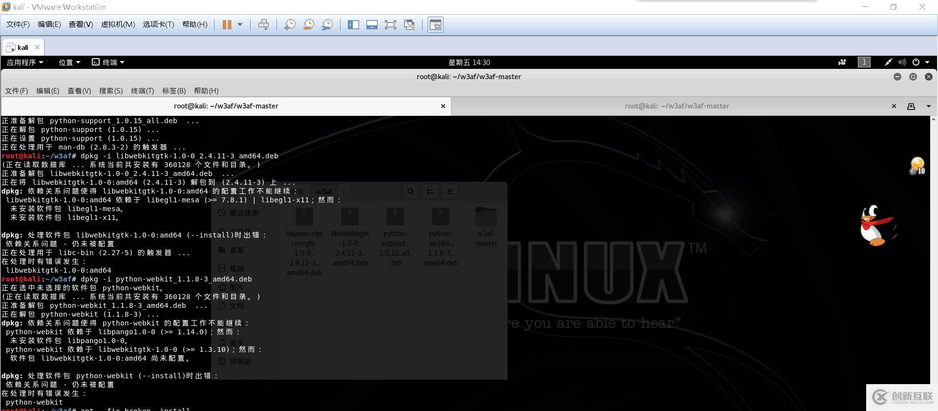Screen dimensions: 938x411
Task: Click the lightbulb notification icon on desktop
Action: coord(917,166)
